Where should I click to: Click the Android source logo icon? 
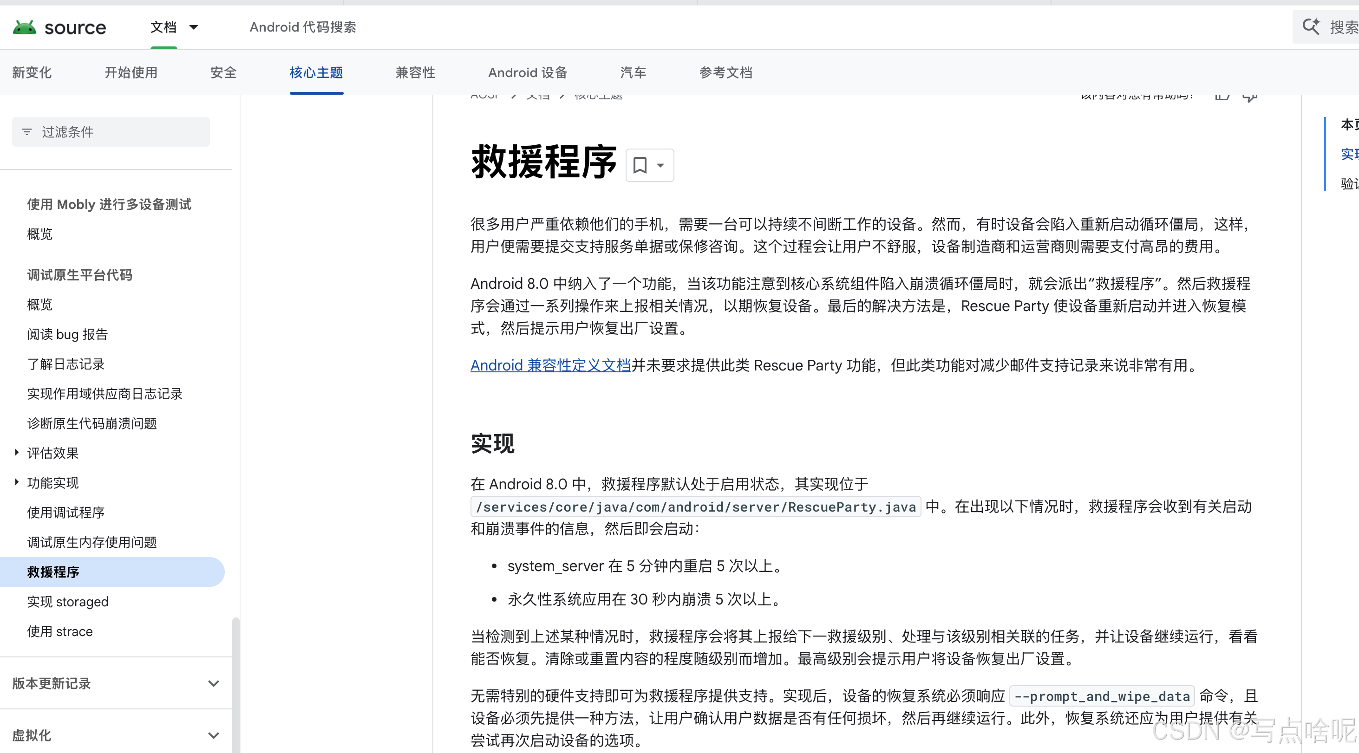pos(24,27)
